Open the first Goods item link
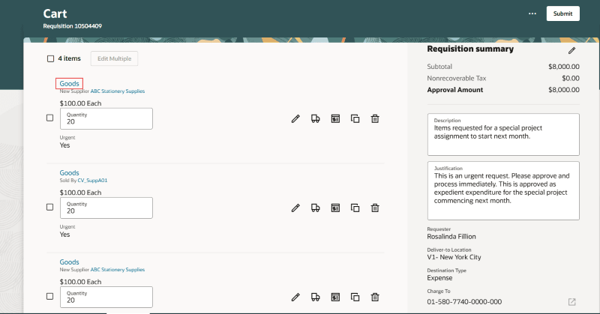 point(69,84)
